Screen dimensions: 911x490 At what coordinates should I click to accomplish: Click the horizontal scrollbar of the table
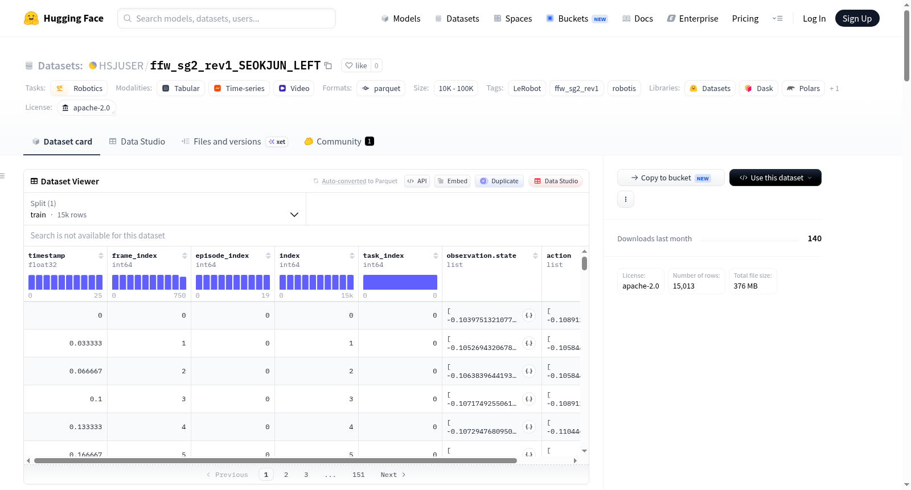click(276, 460)
